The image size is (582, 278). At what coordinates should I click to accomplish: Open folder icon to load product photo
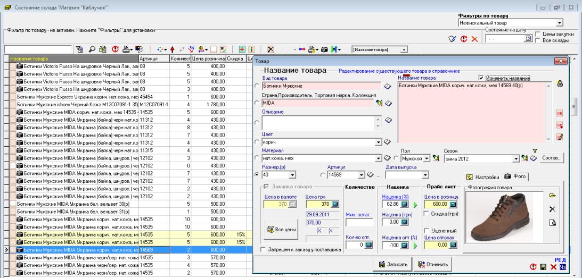[x=552, y=196]
